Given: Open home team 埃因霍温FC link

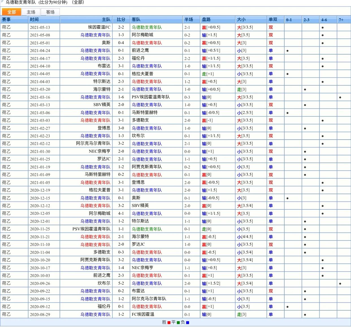Looking at the screenshot, I should (99, 27).
